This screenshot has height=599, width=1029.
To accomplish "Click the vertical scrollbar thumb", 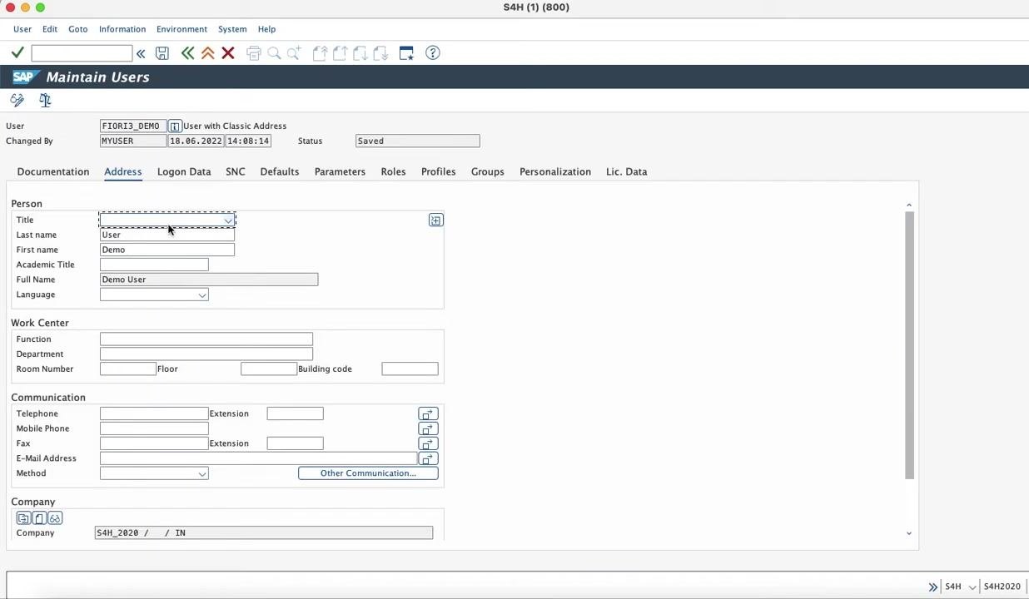I will click(909, 345).
